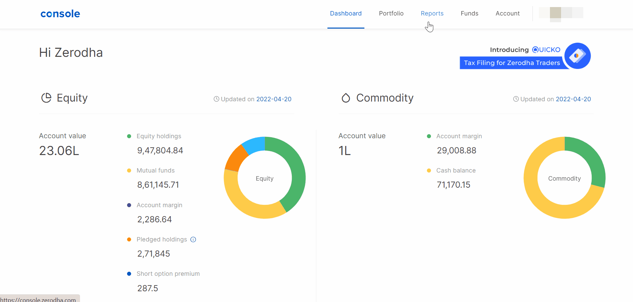Click the Equity section heading
Screen dimensions: 633x302
(x=72, y=98)
